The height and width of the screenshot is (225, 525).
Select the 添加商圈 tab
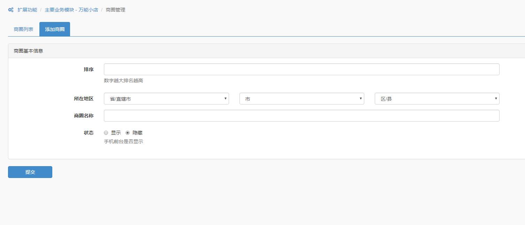pos(55,29)
